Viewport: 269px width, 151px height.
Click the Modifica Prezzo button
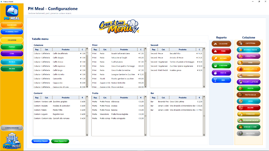pyautogui.click(x=41, y=141)
